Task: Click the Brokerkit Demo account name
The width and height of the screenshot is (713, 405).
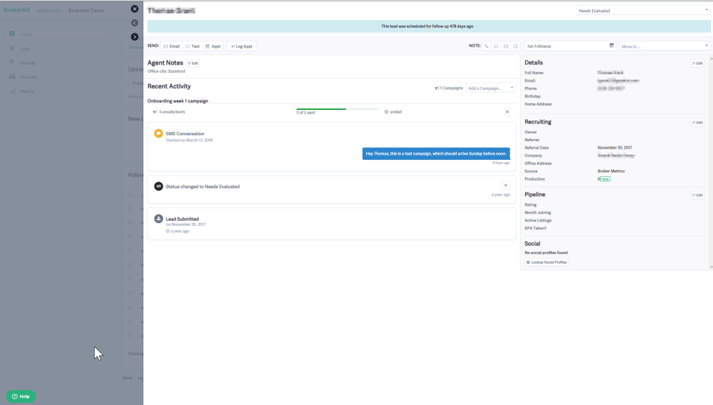Action: click(86, 10)
